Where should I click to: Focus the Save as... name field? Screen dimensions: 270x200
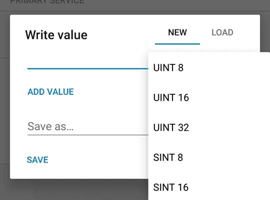point(87,127)
